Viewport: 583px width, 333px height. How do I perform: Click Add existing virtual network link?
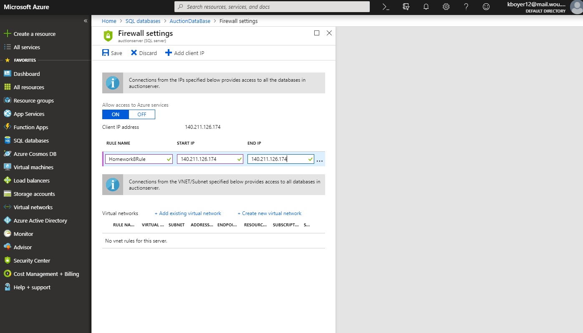tap(188, 213)
